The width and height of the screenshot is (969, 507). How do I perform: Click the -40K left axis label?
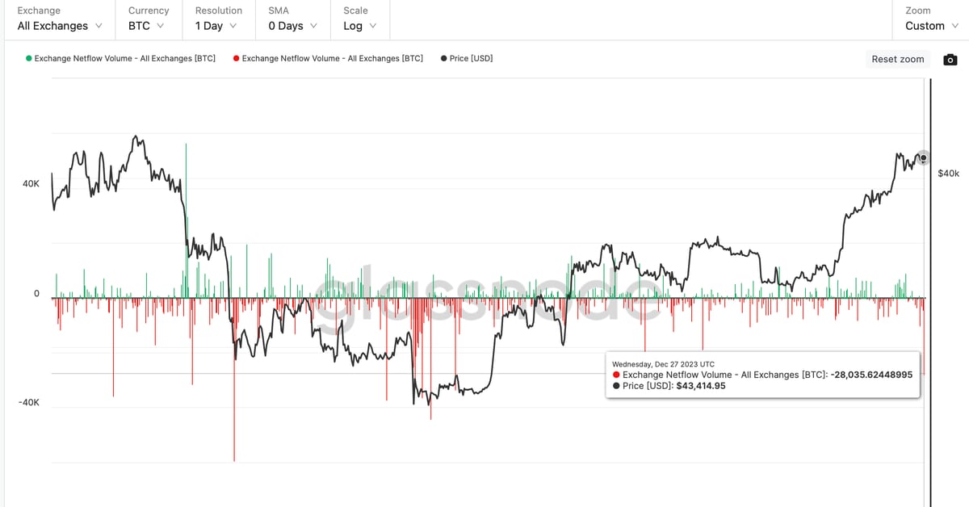(x=29, y=403)
